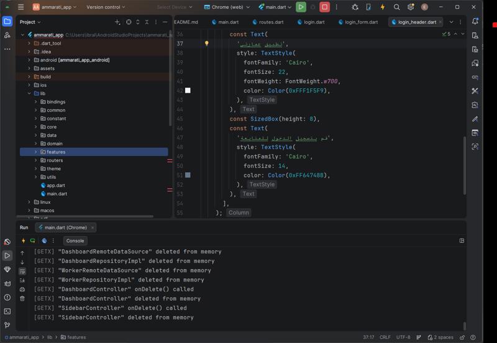This screenshot has height=343, width=497.
Task: Open Search Everywhere magnifier icon
Action: [x=396, y=7]
